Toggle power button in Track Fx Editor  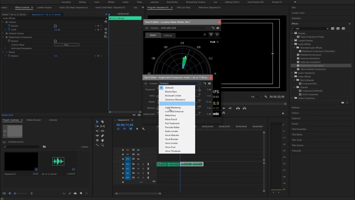point(146,28)
